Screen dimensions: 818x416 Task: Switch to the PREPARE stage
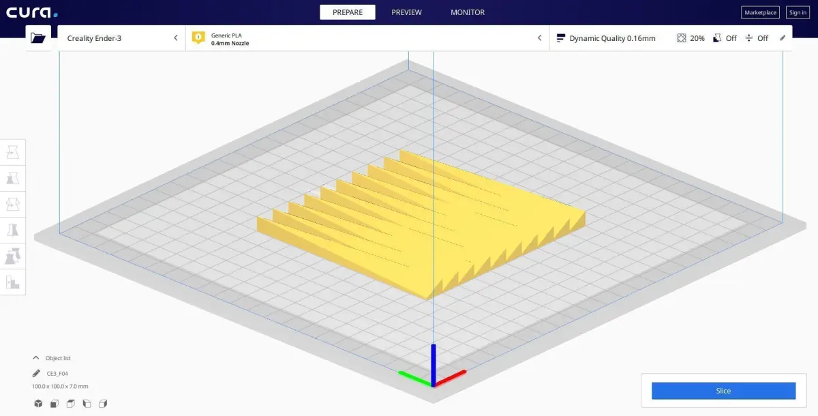tap(348, 12)
